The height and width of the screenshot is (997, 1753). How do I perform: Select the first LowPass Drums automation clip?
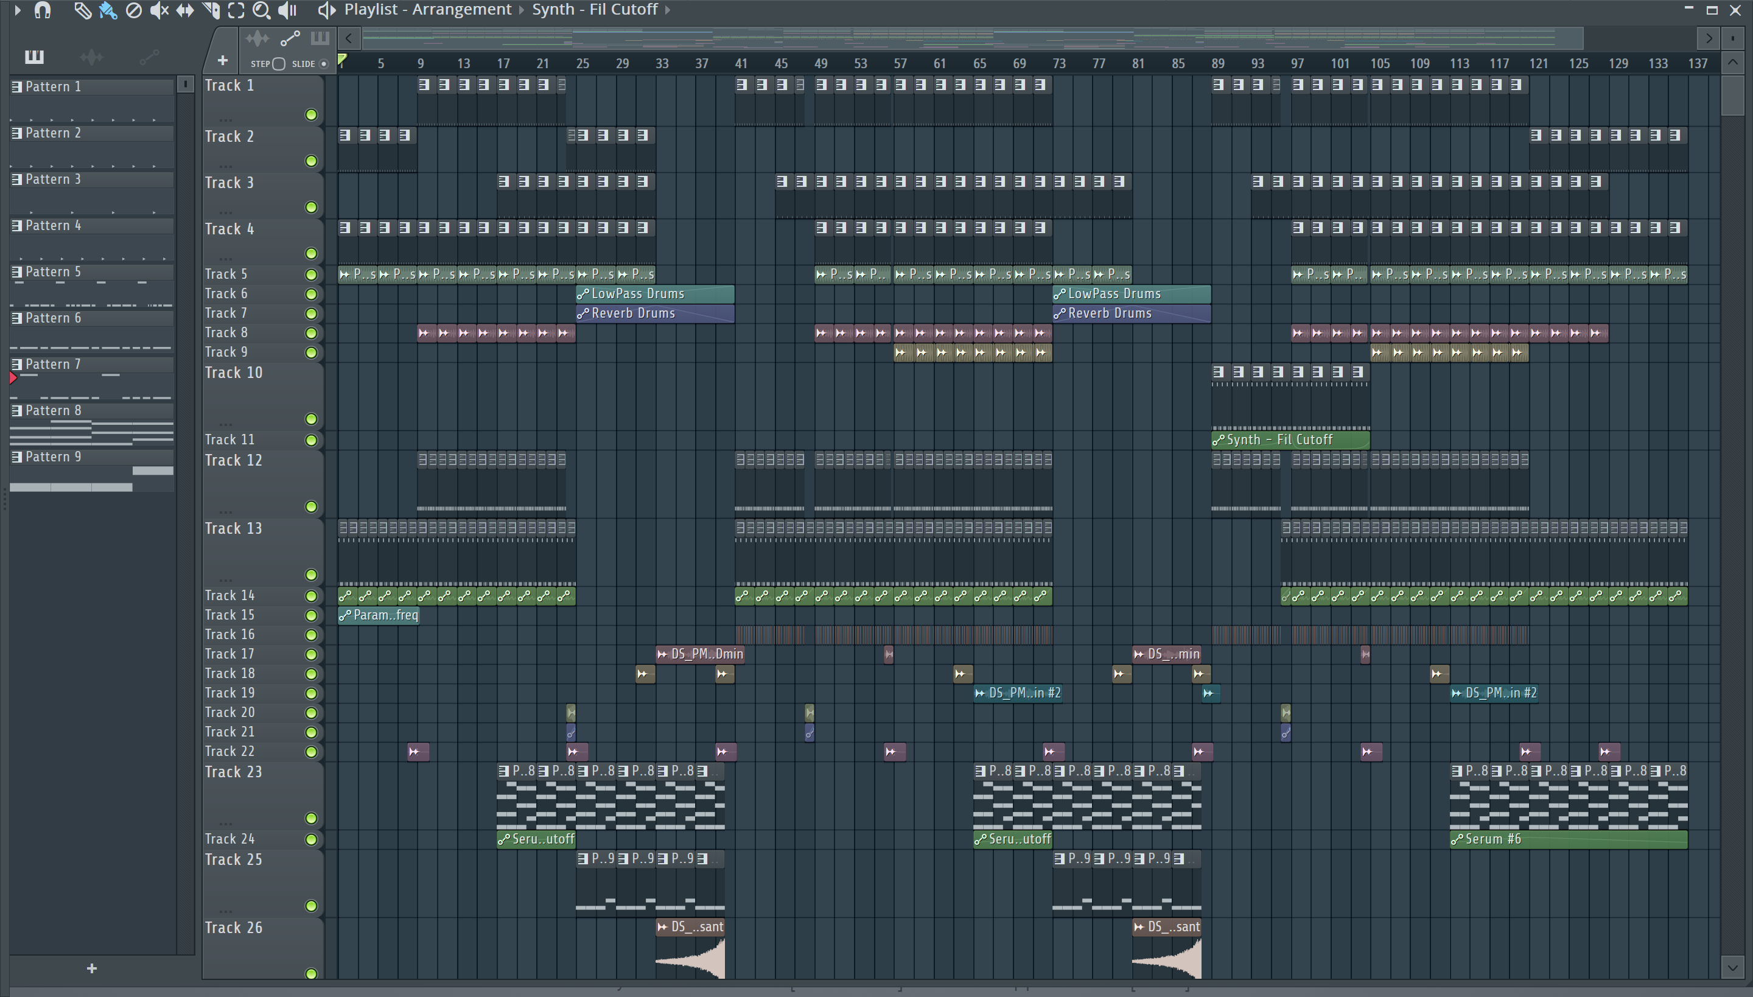click(x=655, y=294)
